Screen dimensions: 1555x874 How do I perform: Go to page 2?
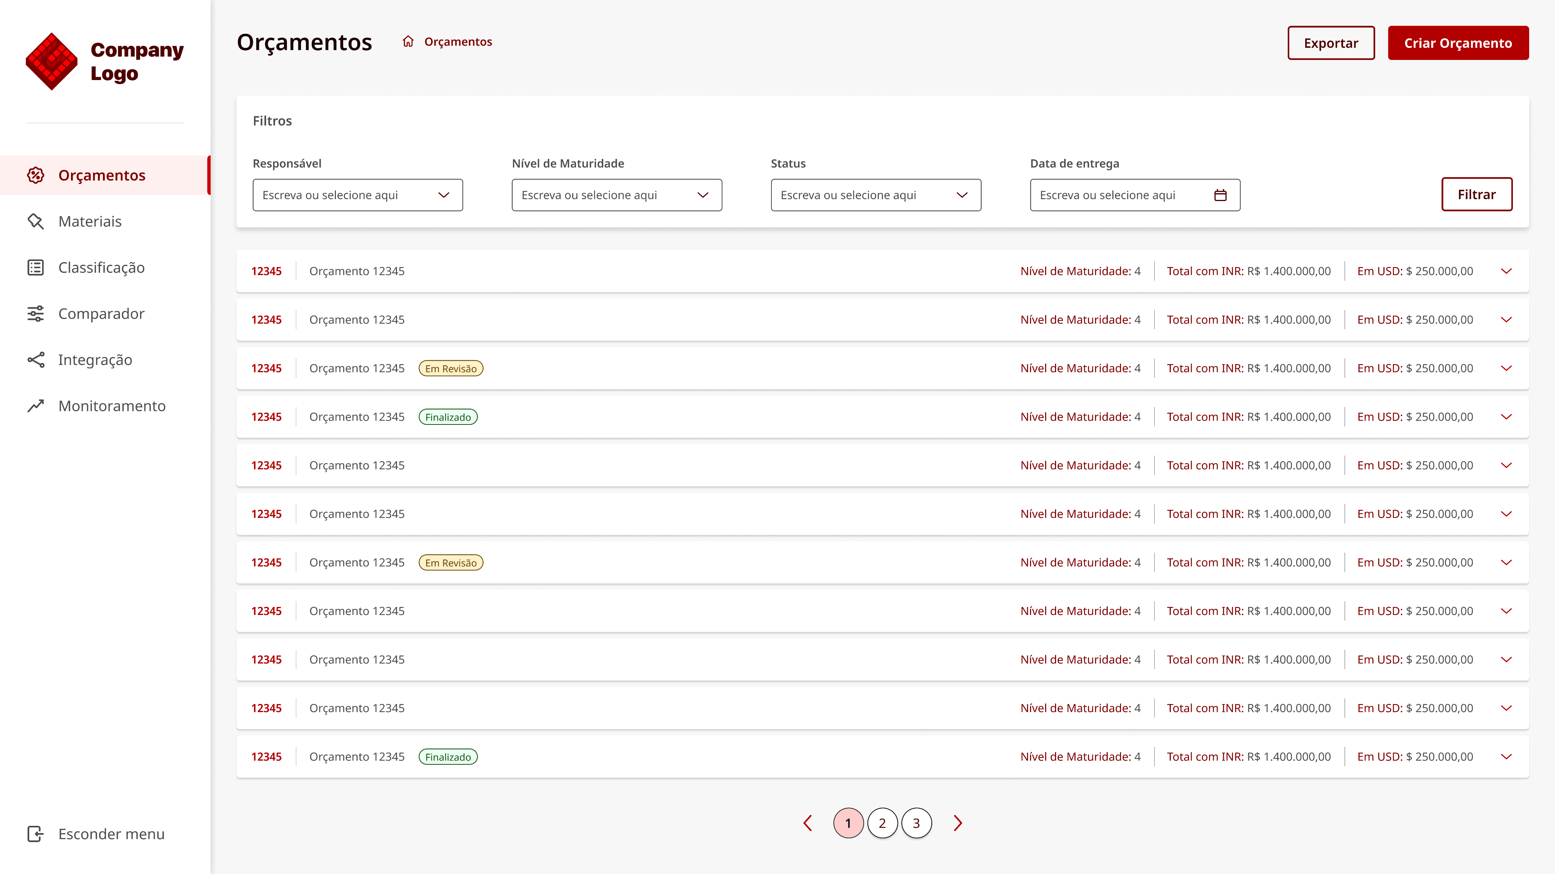(882, 823)
